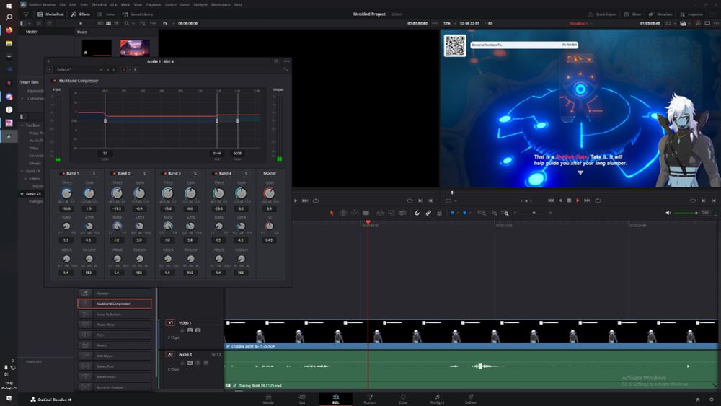721x406 pixels.
Task: Solo Band 3 with S button
Action: pos(195,173)
